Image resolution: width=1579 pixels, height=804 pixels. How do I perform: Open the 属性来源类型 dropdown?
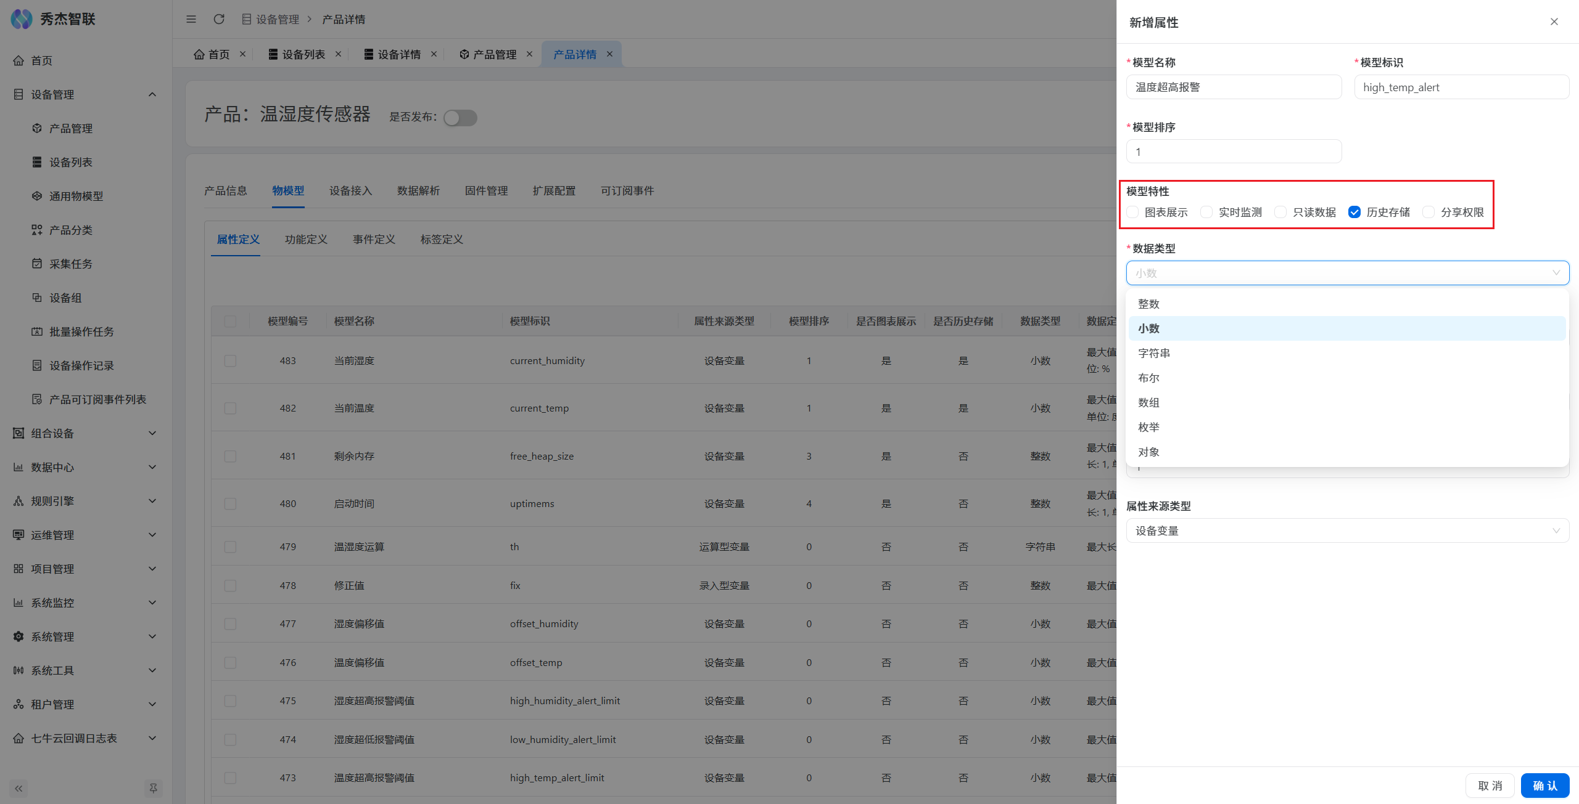tap(1347, 530)
